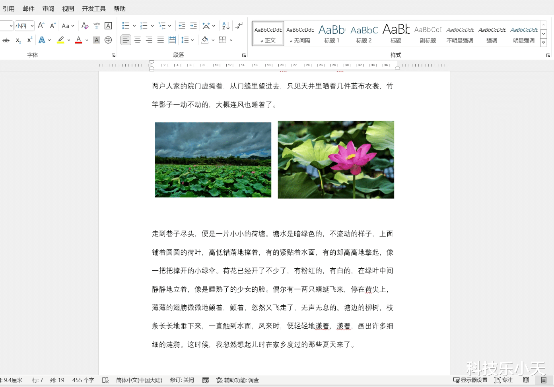Apply distributed alignment
Viewport: 554px width, 387px height.
click(172, 40)
